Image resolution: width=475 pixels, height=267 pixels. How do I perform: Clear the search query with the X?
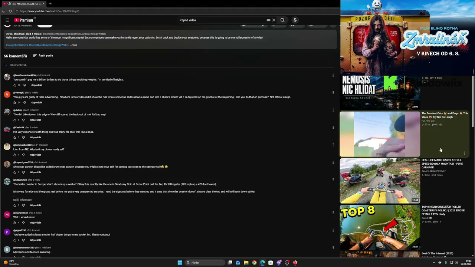(273, 20)
